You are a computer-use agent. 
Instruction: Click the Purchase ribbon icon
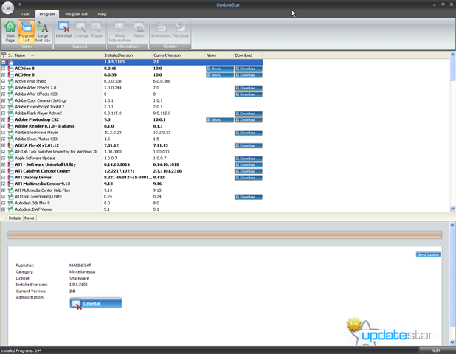click(181, 29)
